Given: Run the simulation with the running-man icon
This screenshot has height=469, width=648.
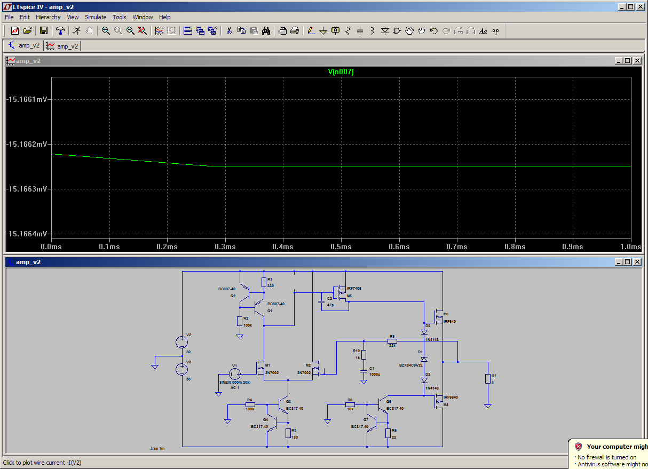Looking at the screenshot, I should [77, 31].
